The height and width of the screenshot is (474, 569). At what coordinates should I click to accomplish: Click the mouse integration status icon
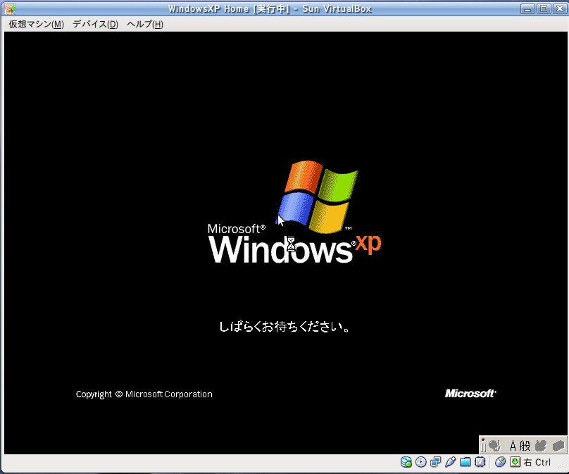coord(501,462)
